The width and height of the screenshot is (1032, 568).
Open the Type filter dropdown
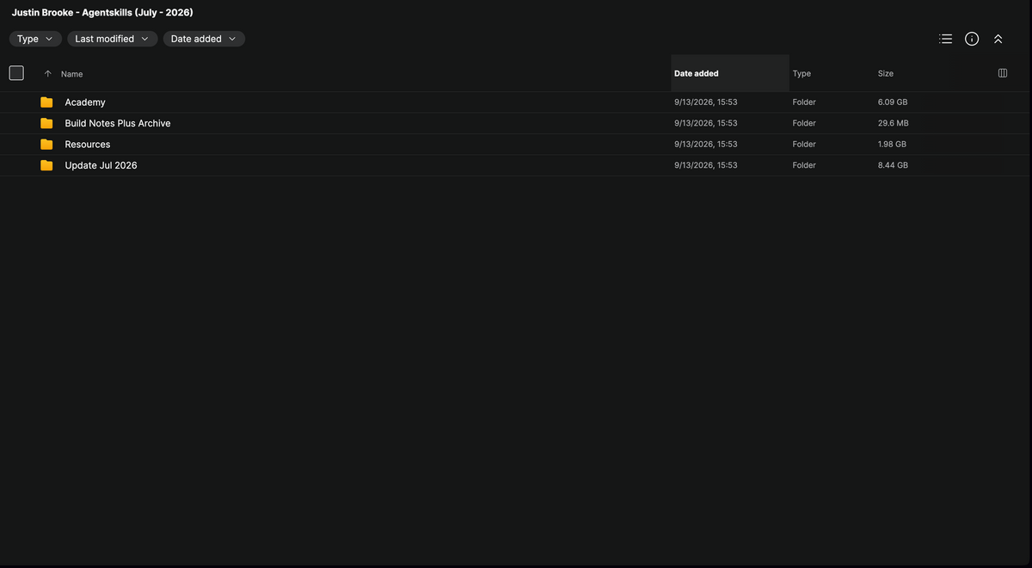coord(35,39)
